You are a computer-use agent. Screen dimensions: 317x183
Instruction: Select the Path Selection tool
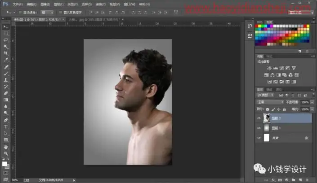(x=6, y=133)
